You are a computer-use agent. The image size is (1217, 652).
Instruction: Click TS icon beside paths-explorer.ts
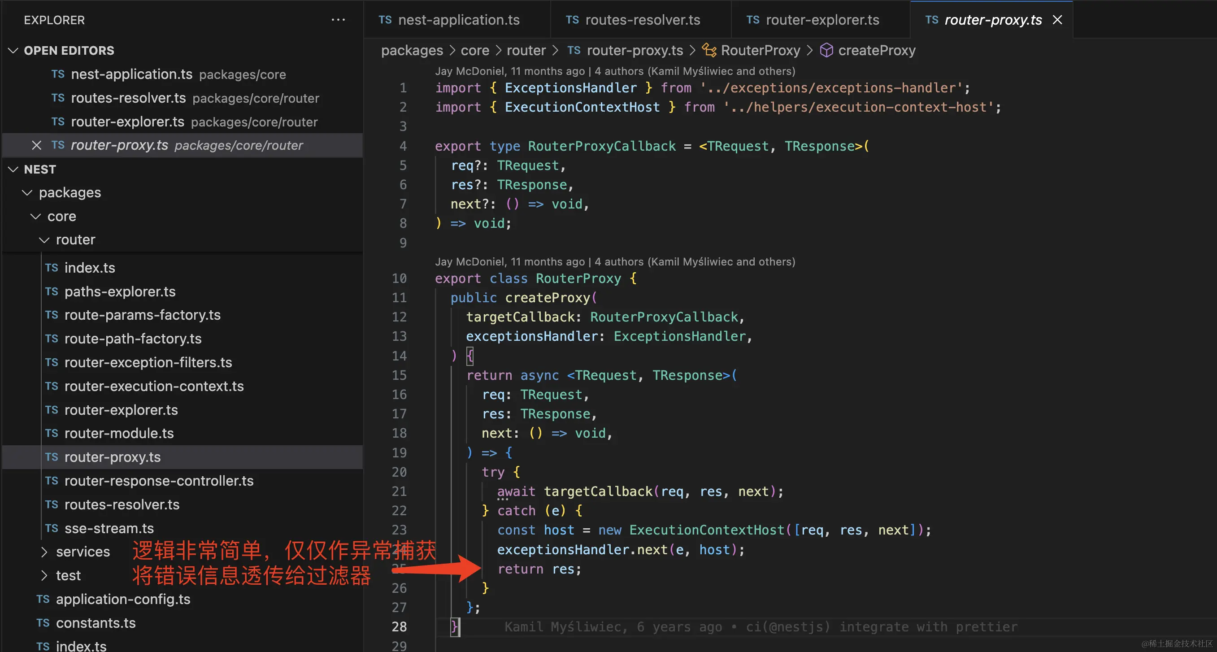coord(52,291)
